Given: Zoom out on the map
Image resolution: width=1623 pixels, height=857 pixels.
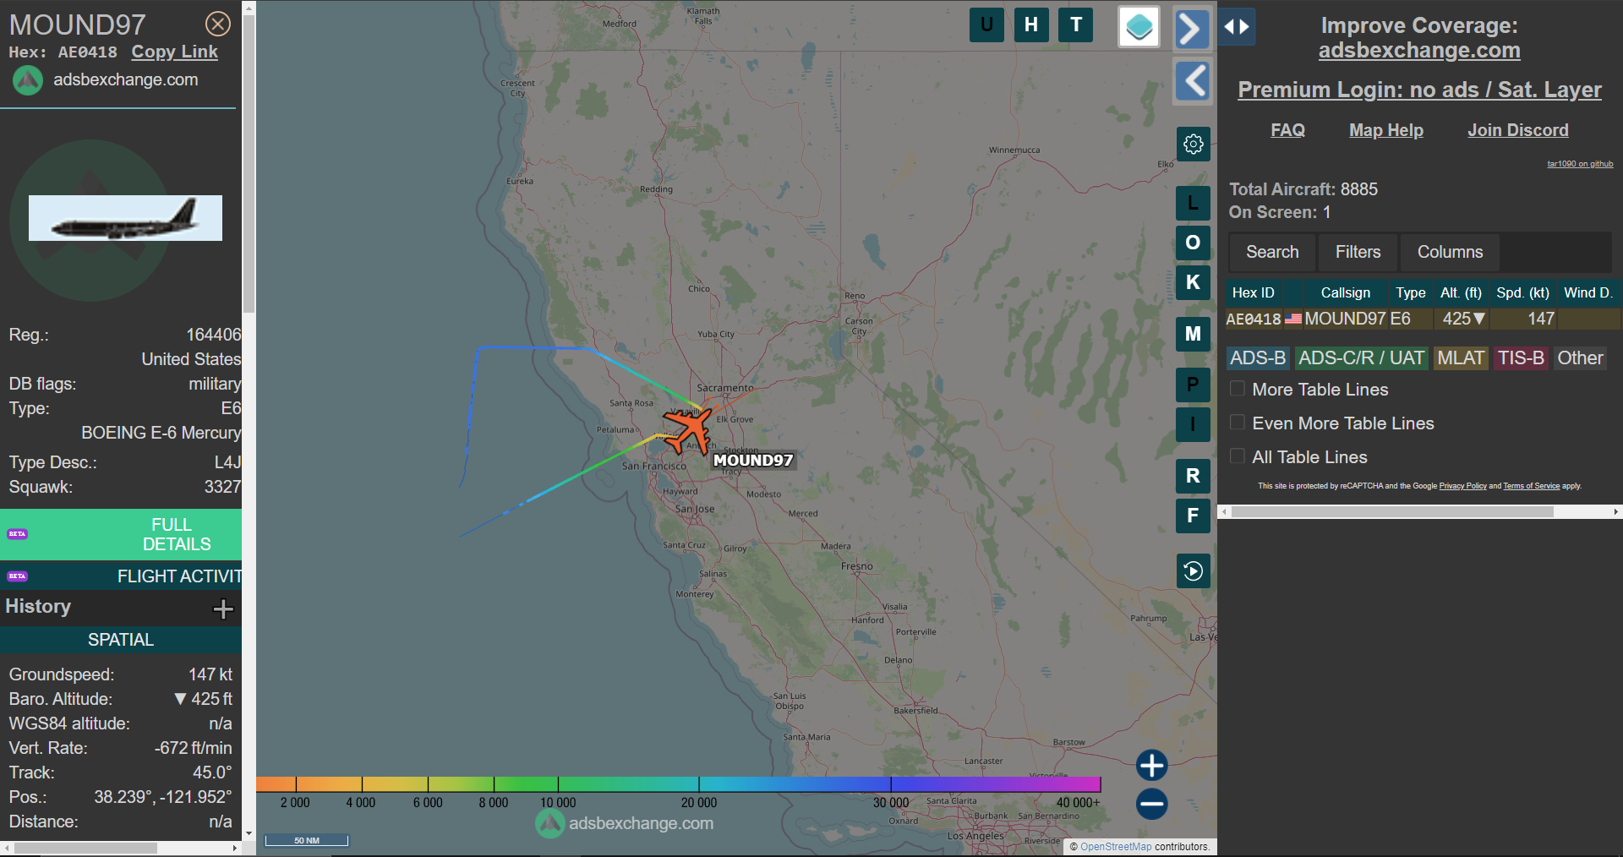Looking at the screenshot, I should [x=1151, y=804].
